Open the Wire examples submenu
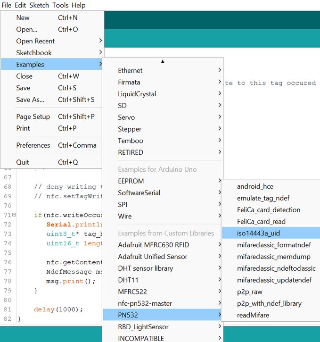The height and width of the screenshot is (342, 320). pyautogui.click(x=163, y=216)
